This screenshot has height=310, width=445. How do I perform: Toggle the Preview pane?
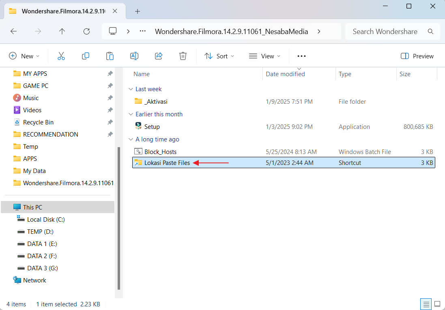coord(417,56)
